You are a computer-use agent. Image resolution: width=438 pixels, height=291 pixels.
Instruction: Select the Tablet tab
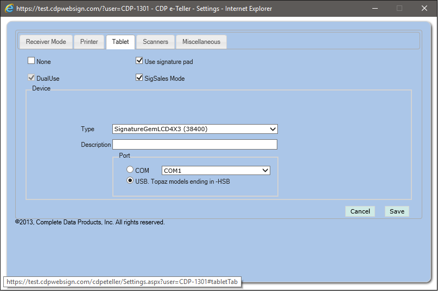pyautogui.click(x=120, y=42)
